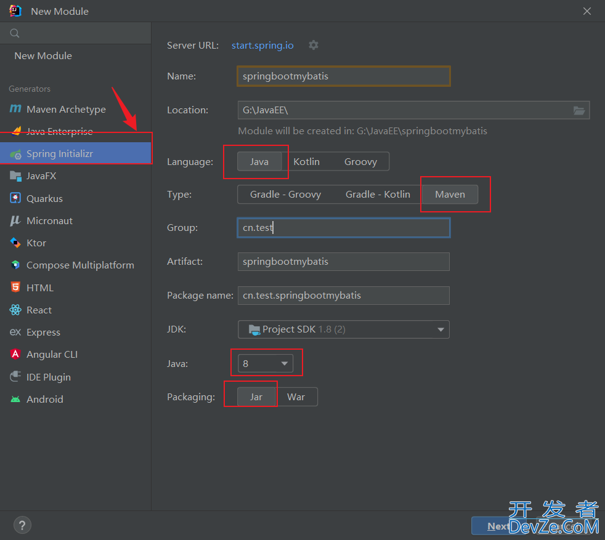Screen dimensions: 605x540
Task: Click the Micronaut mu icon
Action: point(15,220)
